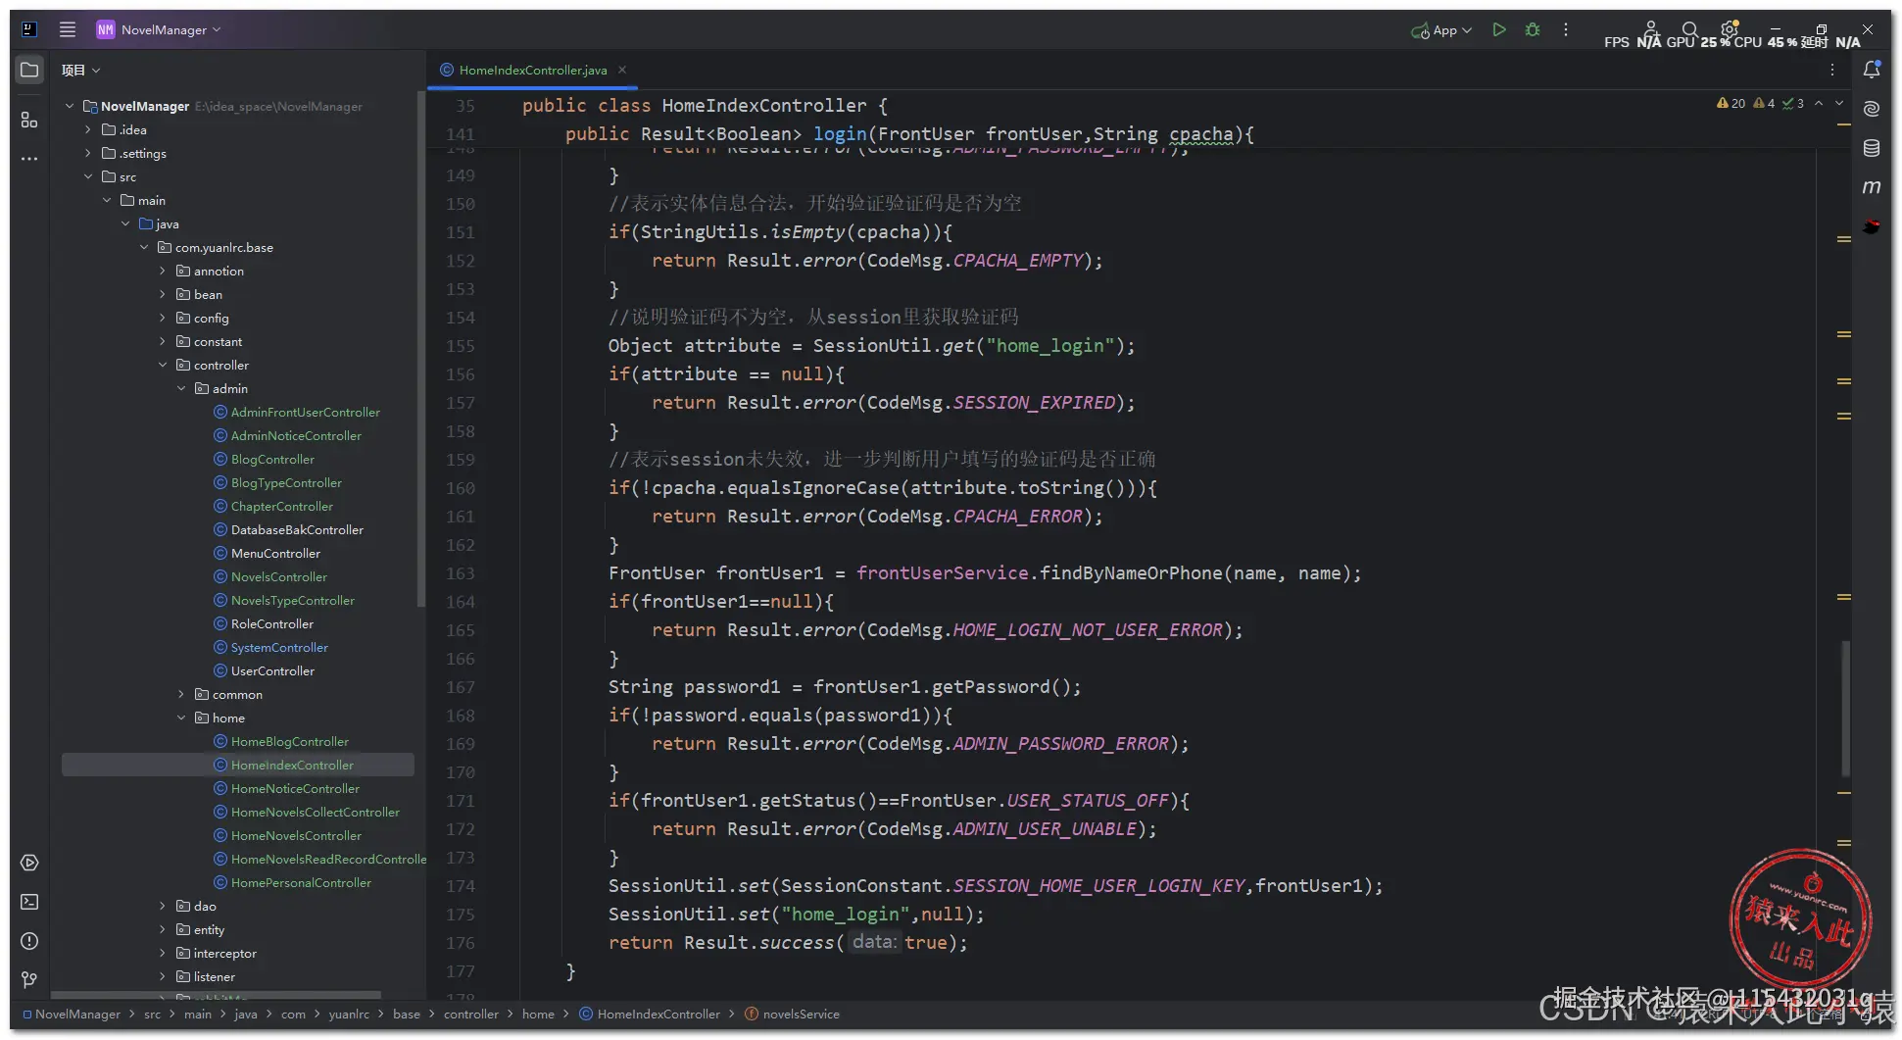
Task: Open the Problems tool window
Action: click(29, 941)
